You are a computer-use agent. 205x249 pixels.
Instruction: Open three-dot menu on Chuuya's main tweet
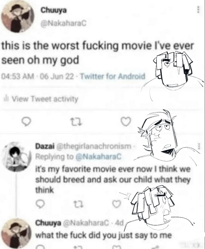point(198,10)
